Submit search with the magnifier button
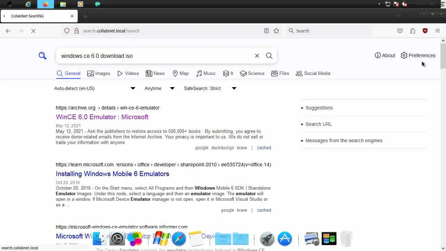Screen dimensions: 446x251 [269, 56]
